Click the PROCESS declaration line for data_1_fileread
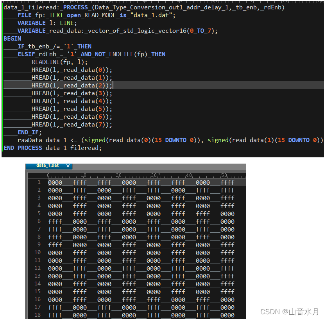324x319 pixels. pos(144,7)
